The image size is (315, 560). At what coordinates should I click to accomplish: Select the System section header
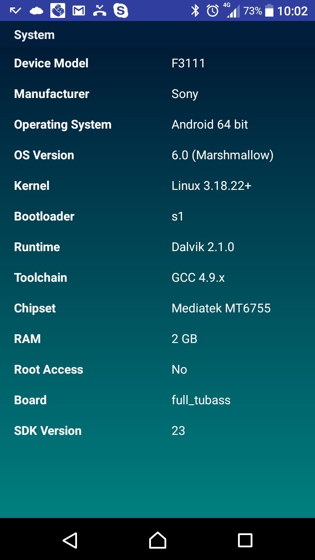point(34,35)
